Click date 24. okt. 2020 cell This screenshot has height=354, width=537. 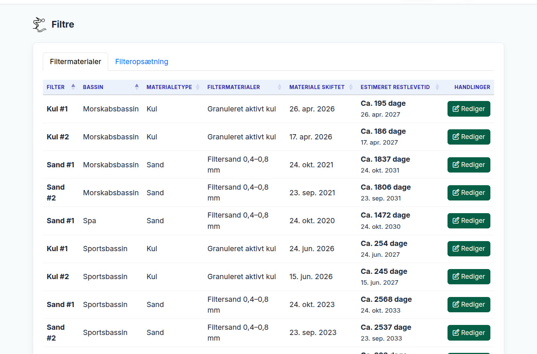click(312, 221)
